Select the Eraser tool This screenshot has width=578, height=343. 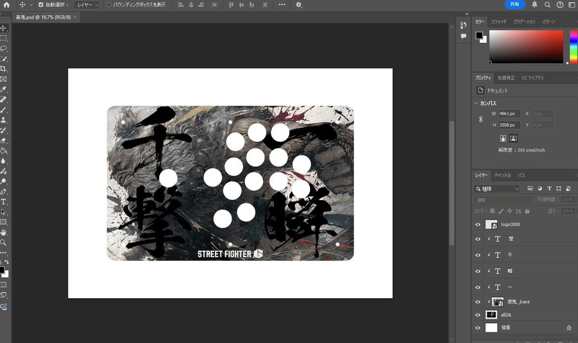point(3,141)
